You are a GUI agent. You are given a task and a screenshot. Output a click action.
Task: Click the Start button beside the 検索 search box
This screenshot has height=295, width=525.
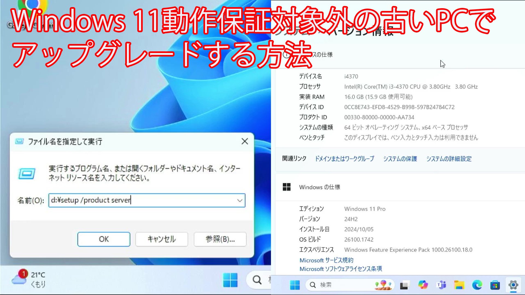tap(295, 285)
